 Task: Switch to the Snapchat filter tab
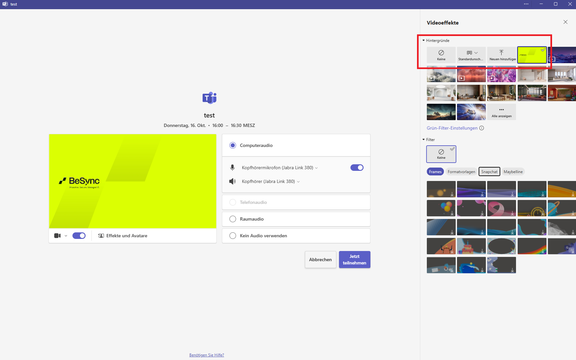[x=489, y=171]
